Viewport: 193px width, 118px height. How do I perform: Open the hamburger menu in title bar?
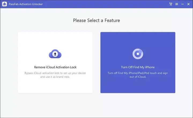pos(177,4)
